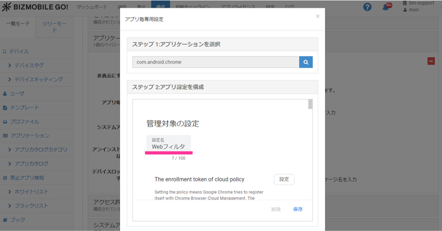Click the 保存 button

(298, 209)
